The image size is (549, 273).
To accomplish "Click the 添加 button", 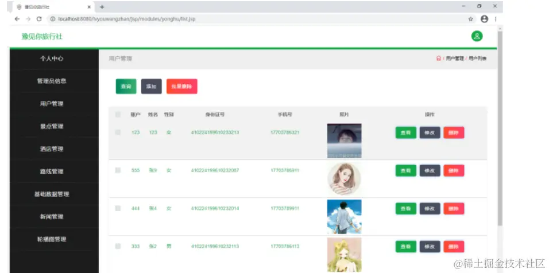I will click(x=151, y=87).
